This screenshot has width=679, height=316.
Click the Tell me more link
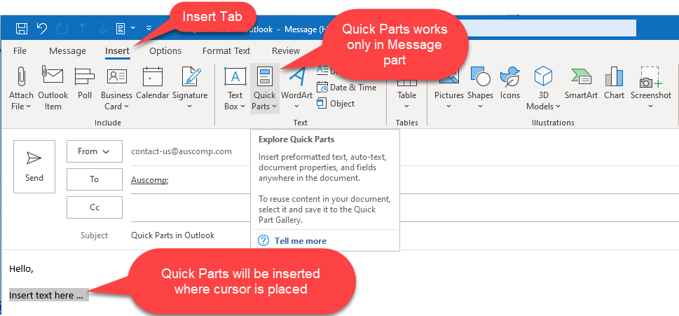point(301,241)
